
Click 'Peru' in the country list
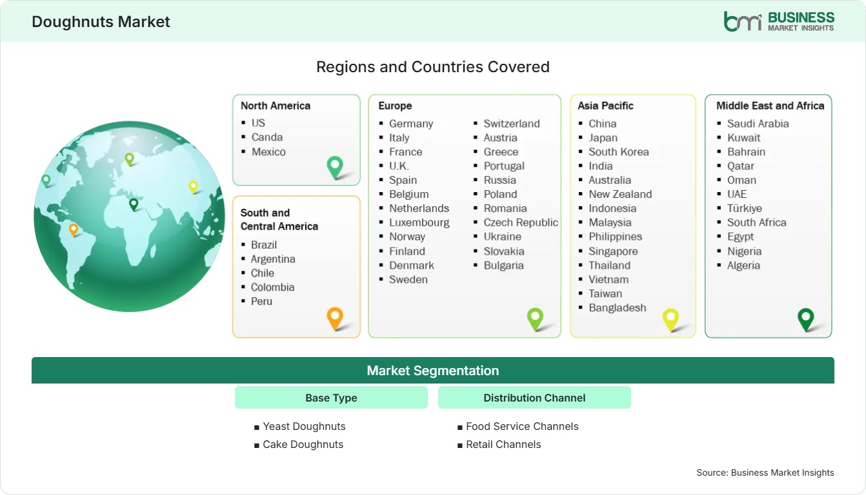261,301
